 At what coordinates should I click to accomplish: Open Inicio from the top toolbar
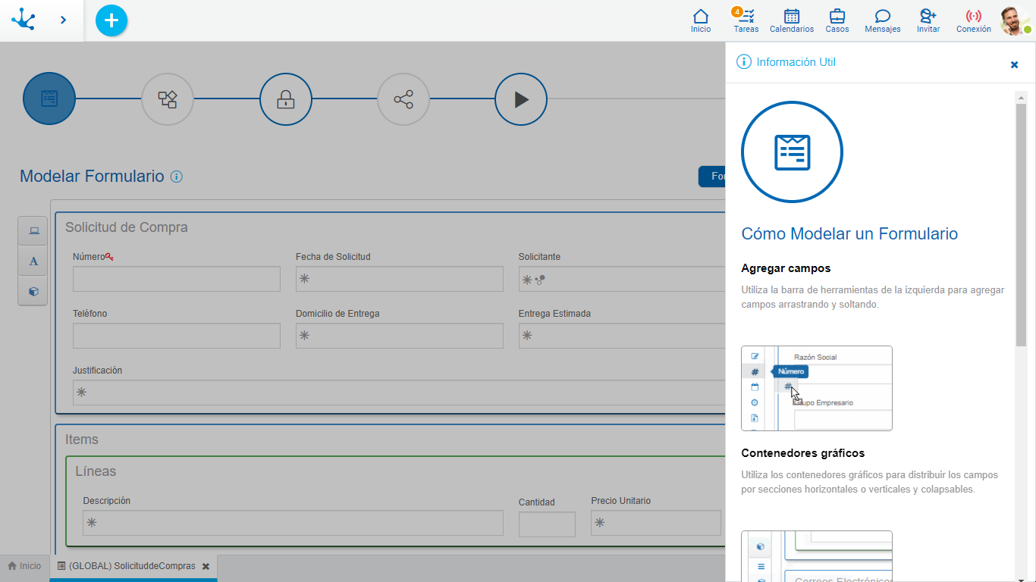coord(701,20)
